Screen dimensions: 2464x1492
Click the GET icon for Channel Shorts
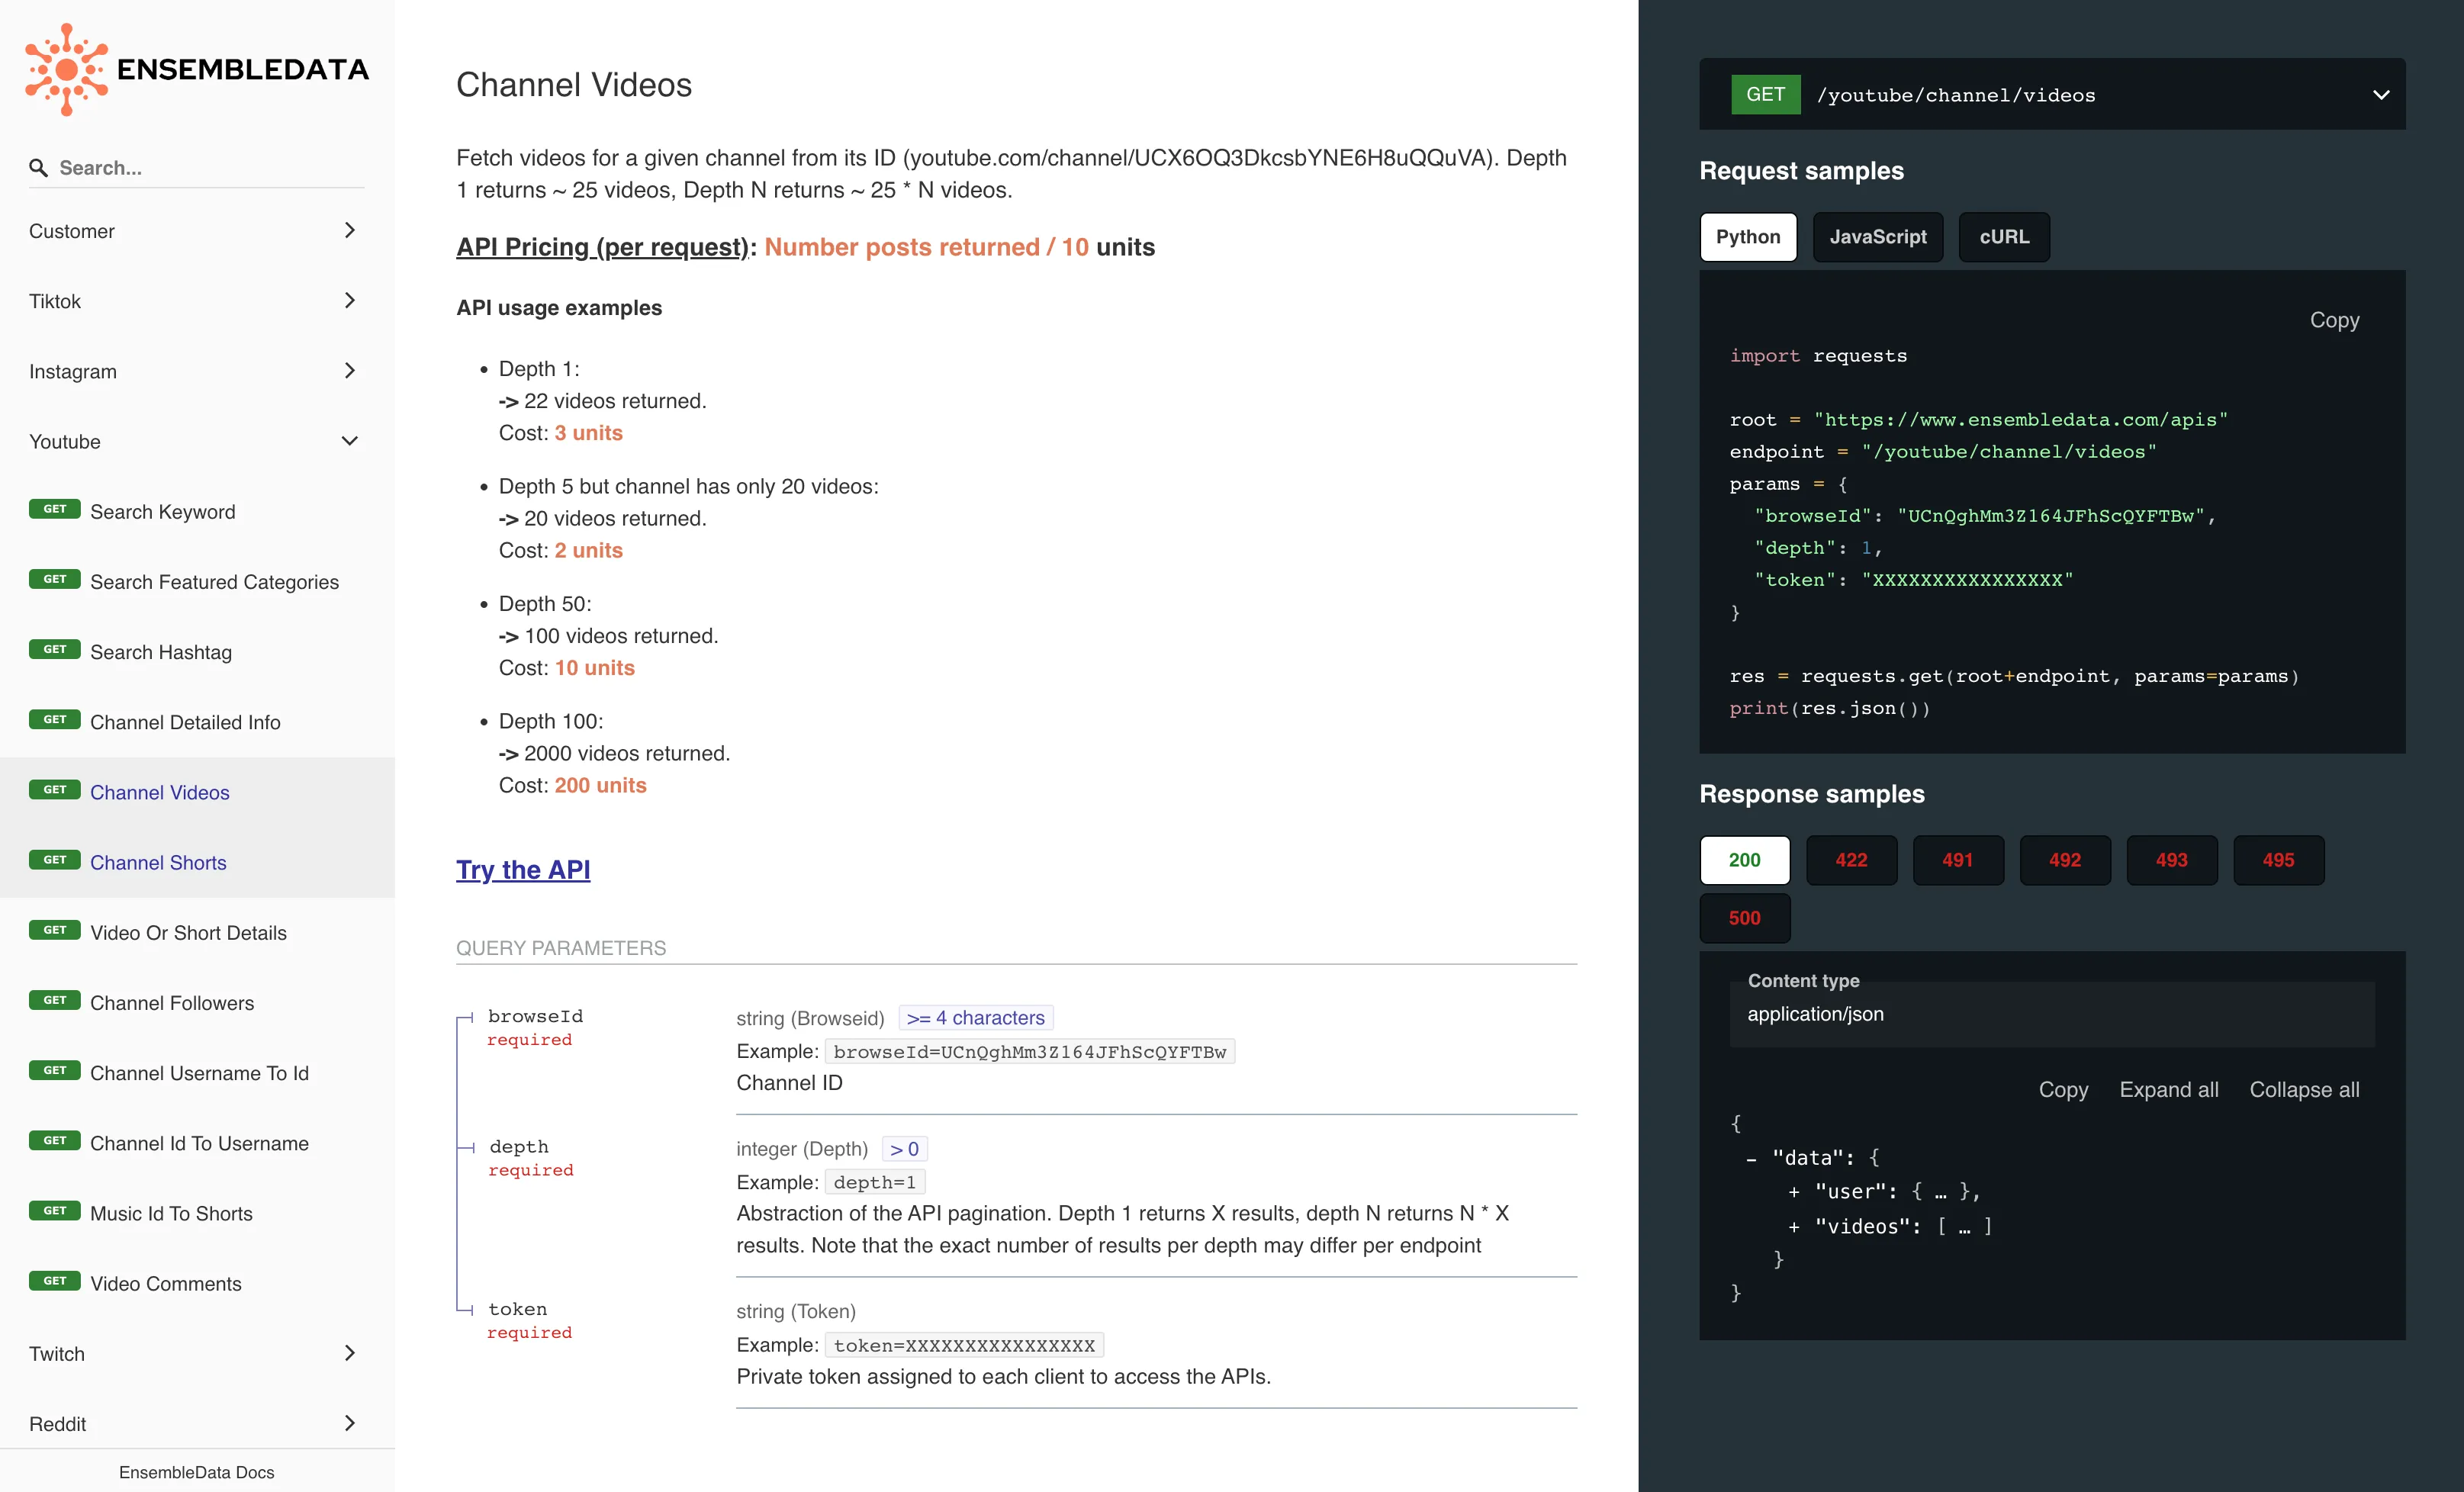[55, 860]
